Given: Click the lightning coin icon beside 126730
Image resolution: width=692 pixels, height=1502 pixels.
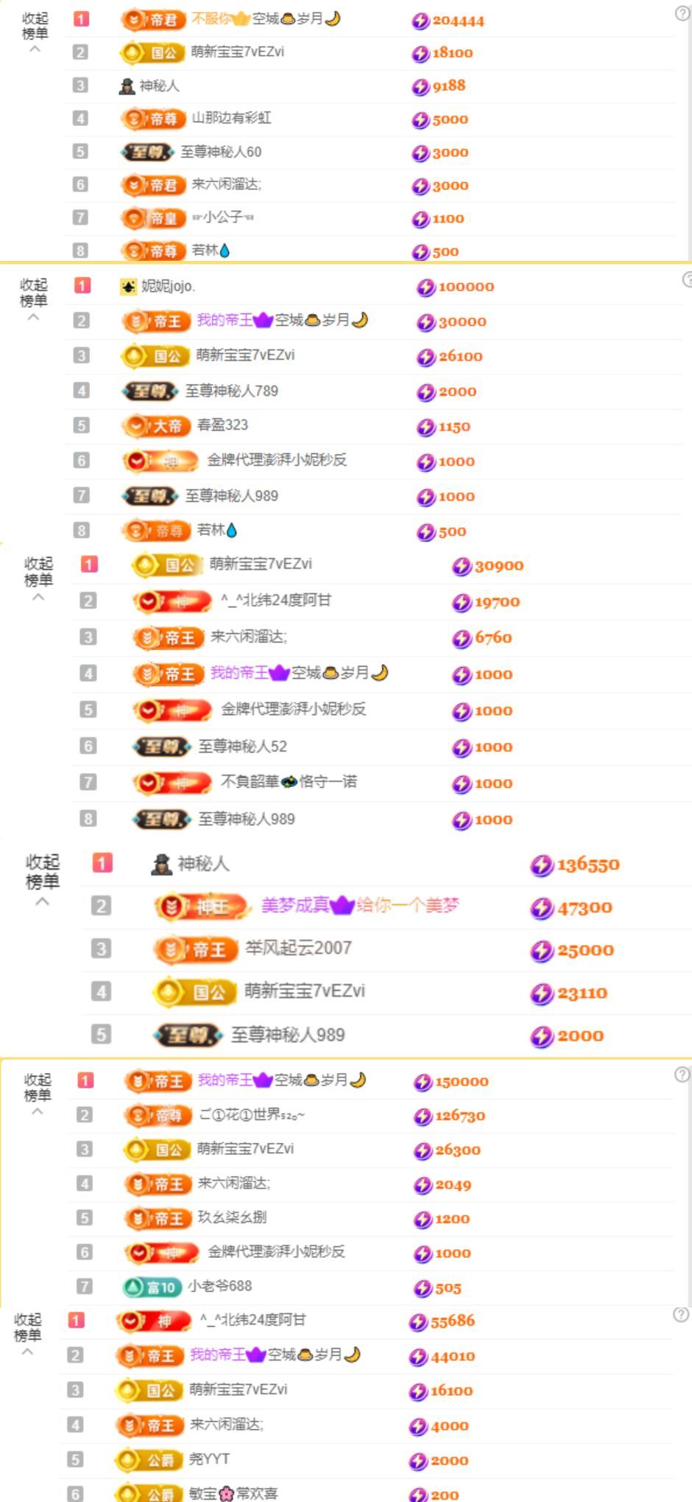Looking at the screenshot, I should tap(423, 1117).
